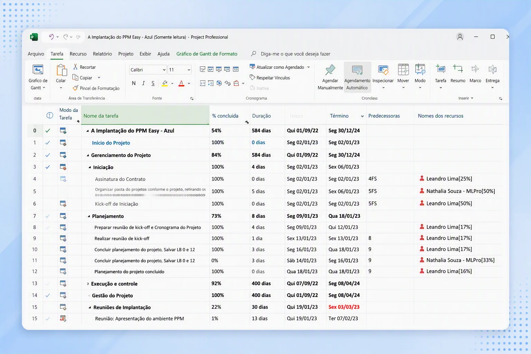531x354 pixels.
Task: Collapse the Iniciação summary task
Action: [x=90, y=167]
